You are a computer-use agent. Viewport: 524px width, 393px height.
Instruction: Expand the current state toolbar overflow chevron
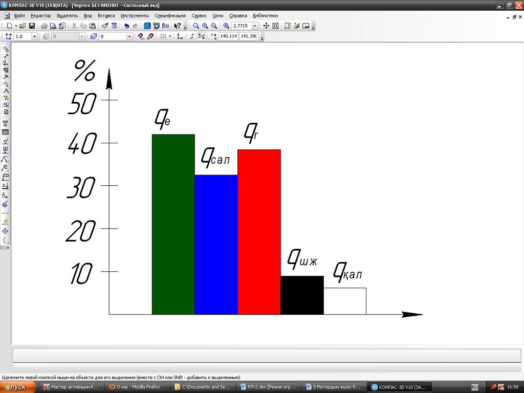tap(263, 38)
